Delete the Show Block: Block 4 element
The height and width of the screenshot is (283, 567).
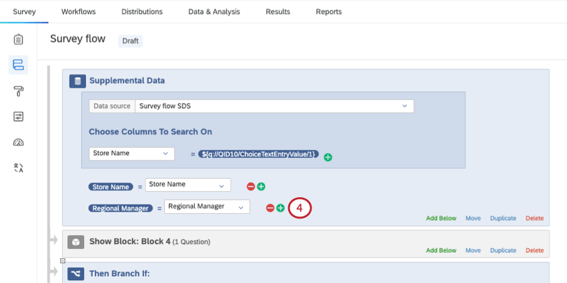click(x=534, y=250)
